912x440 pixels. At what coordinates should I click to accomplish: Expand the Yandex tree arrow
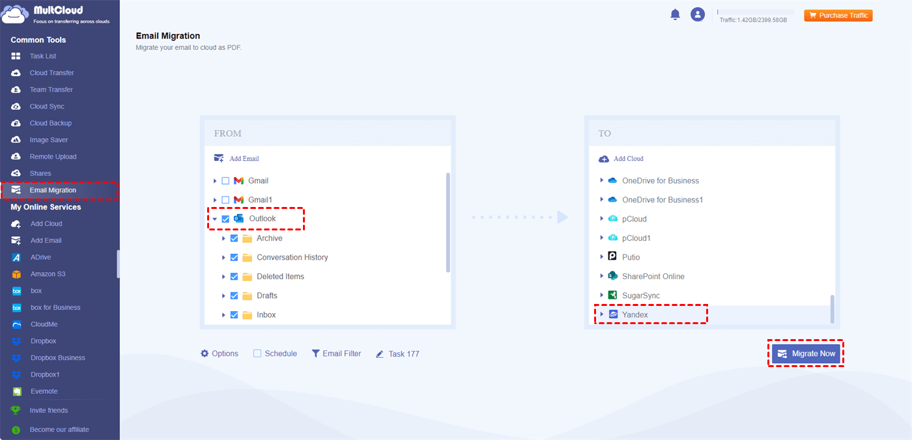(601, 314)
